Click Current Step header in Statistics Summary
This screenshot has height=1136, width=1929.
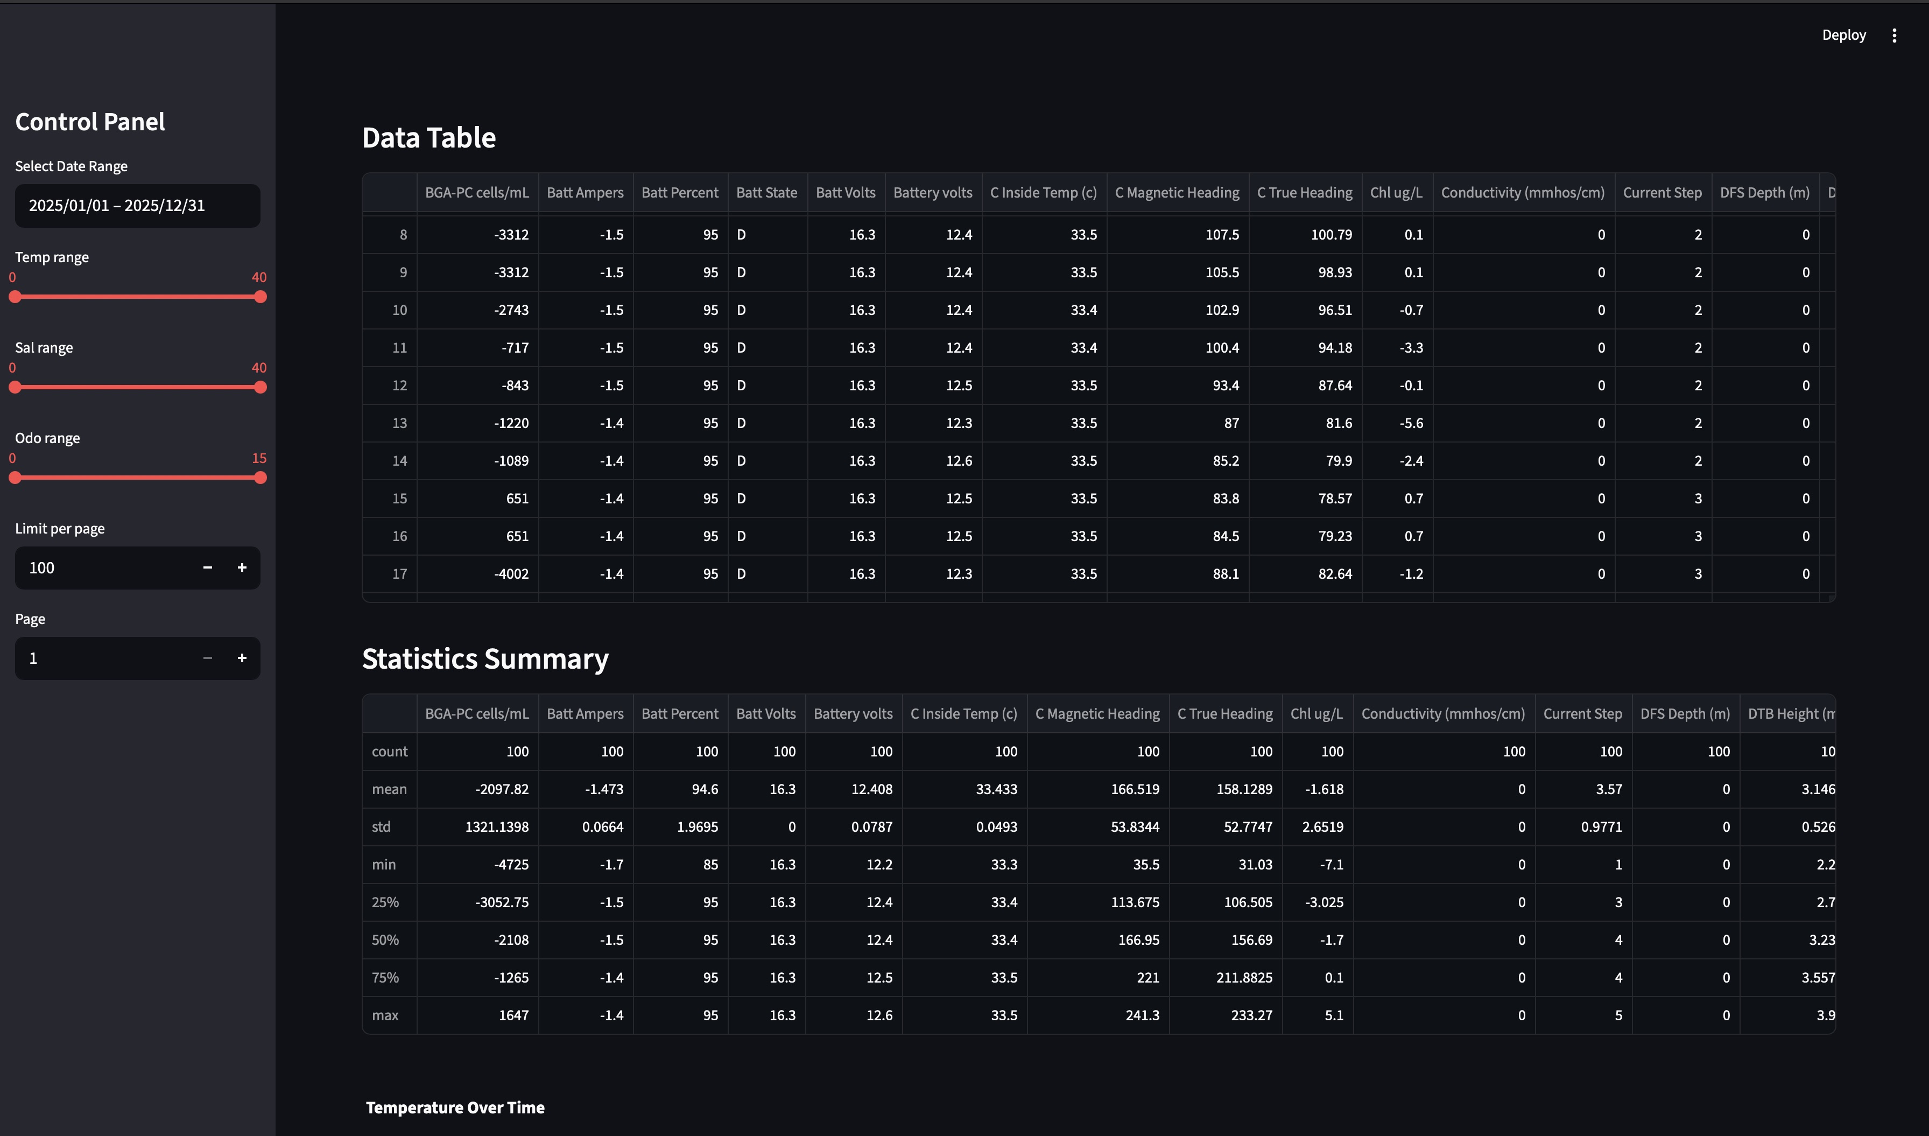[x=1582, y=713]
